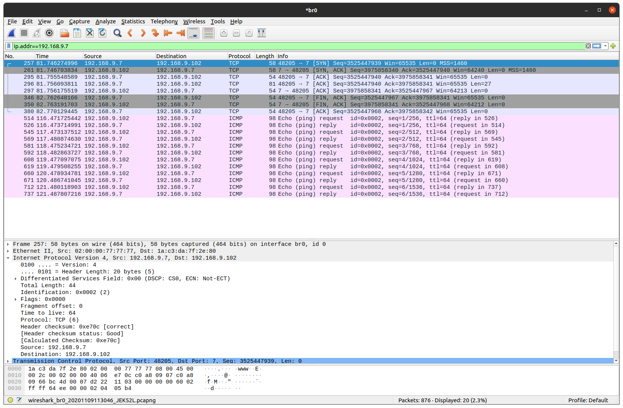The image size is (623, 408).
Task: Collapse the Internet Protocol Version 4 section
Action: [x=8, y=258]
